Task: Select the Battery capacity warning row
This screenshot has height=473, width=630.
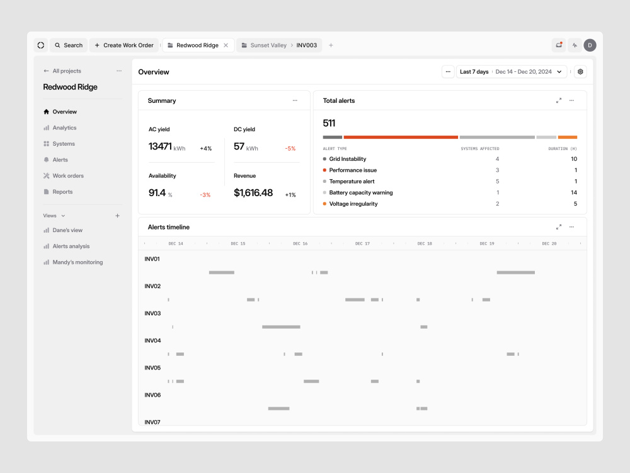Action: 450,192
